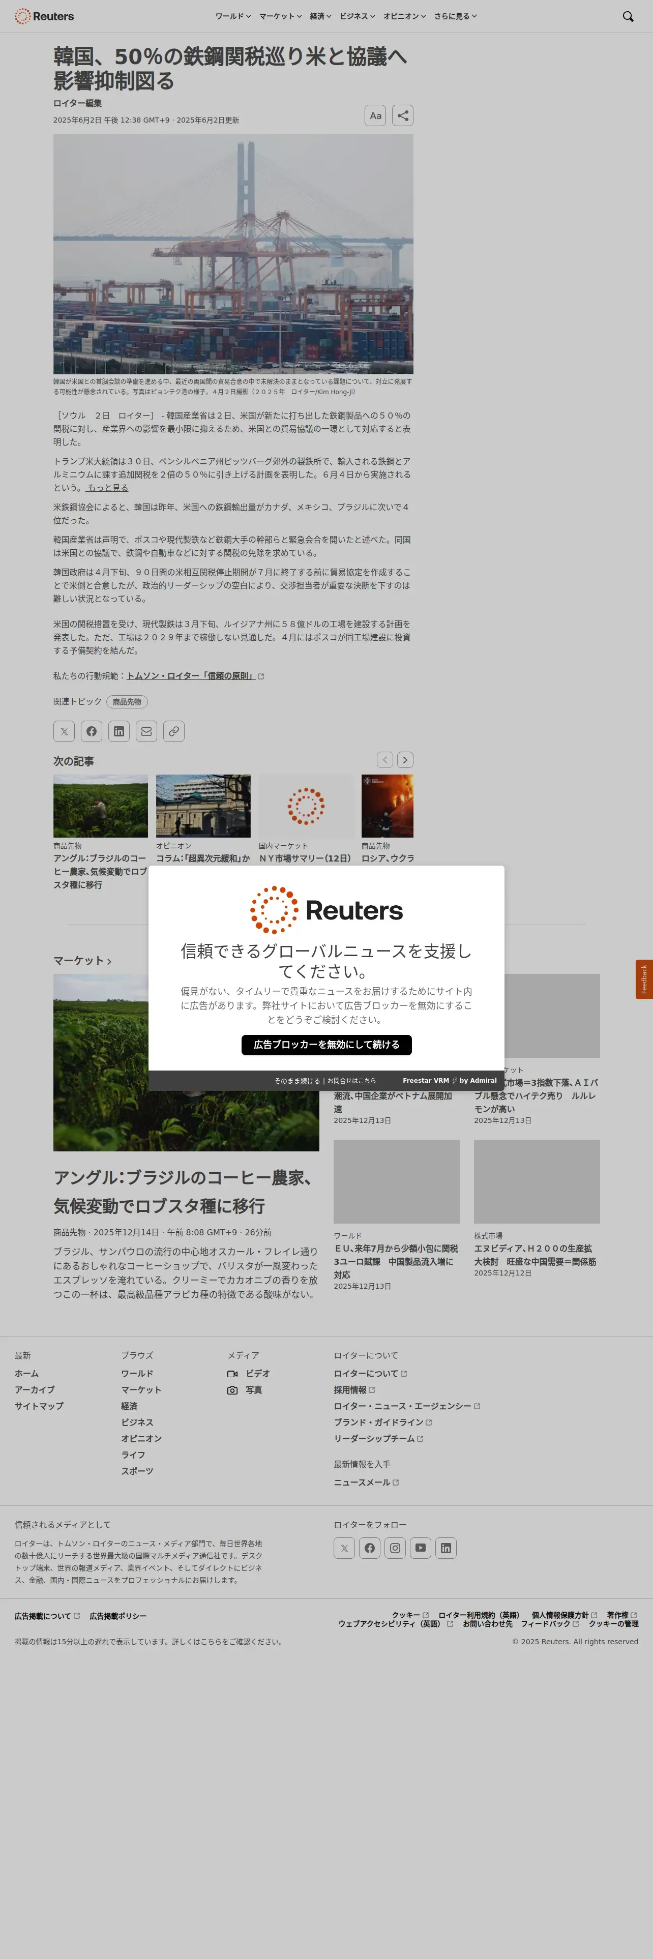Expand the ビジネス header menu
This screenshot has height=1959, width=653.
[x=358, y=16]
